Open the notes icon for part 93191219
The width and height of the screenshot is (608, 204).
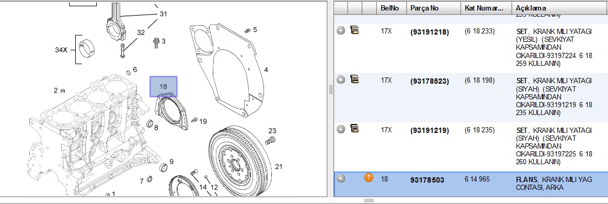click(x=354, y=129)
